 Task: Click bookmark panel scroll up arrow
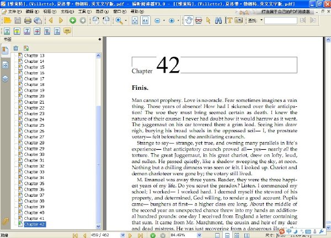coord(98,56)
